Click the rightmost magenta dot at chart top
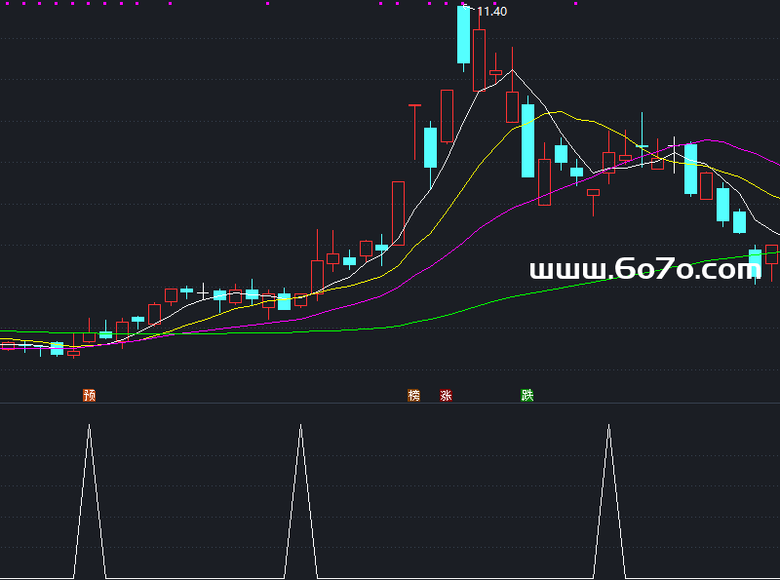This screenshot has height=580, width=780. point(576,3)
